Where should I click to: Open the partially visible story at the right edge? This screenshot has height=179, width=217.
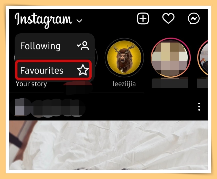click(x=203, y=58)
